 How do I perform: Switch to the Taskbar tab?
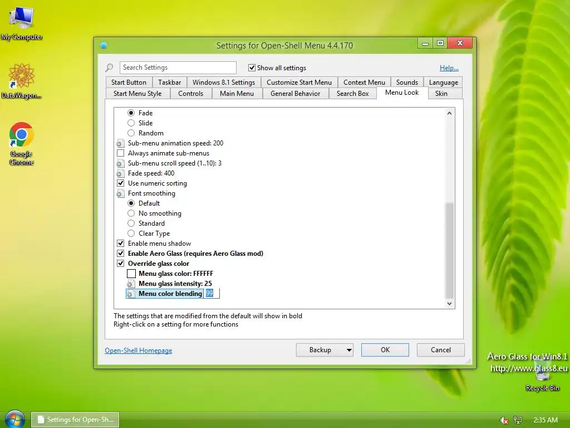tap(169, 82)
